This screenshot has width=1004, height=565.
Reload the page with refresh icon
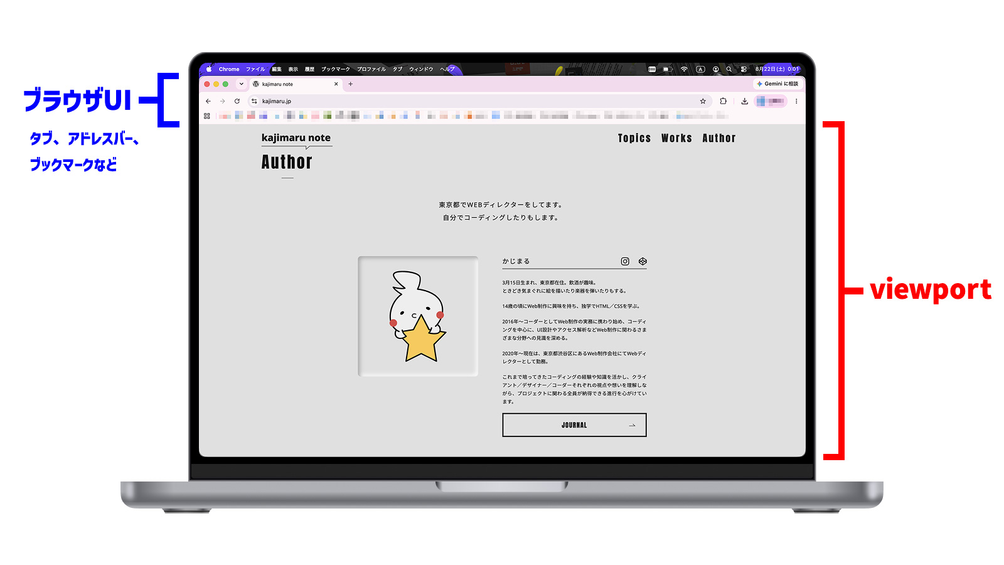[x=237, y=101]
